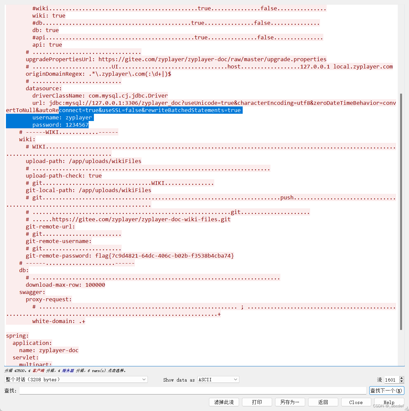Click the 'application:' line
Image resolution: width=409 pixels, height=411 pixels.
point(32,343)
